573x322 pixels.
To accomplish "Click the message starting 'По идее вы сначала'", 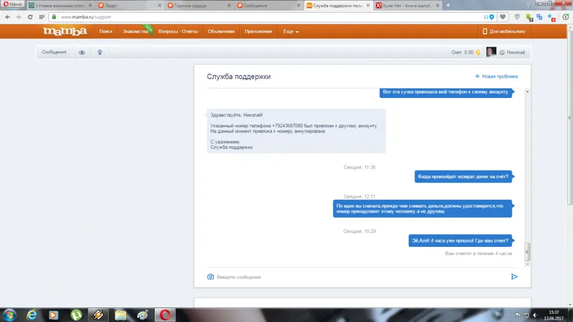I will [x=423, y=209].
